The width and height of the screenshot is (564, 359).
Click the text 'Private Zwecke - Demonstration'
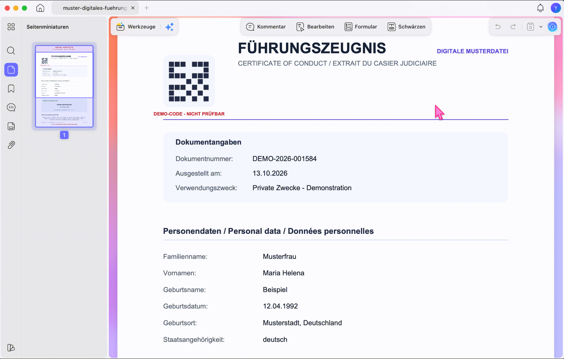click(x=302, y=188)
